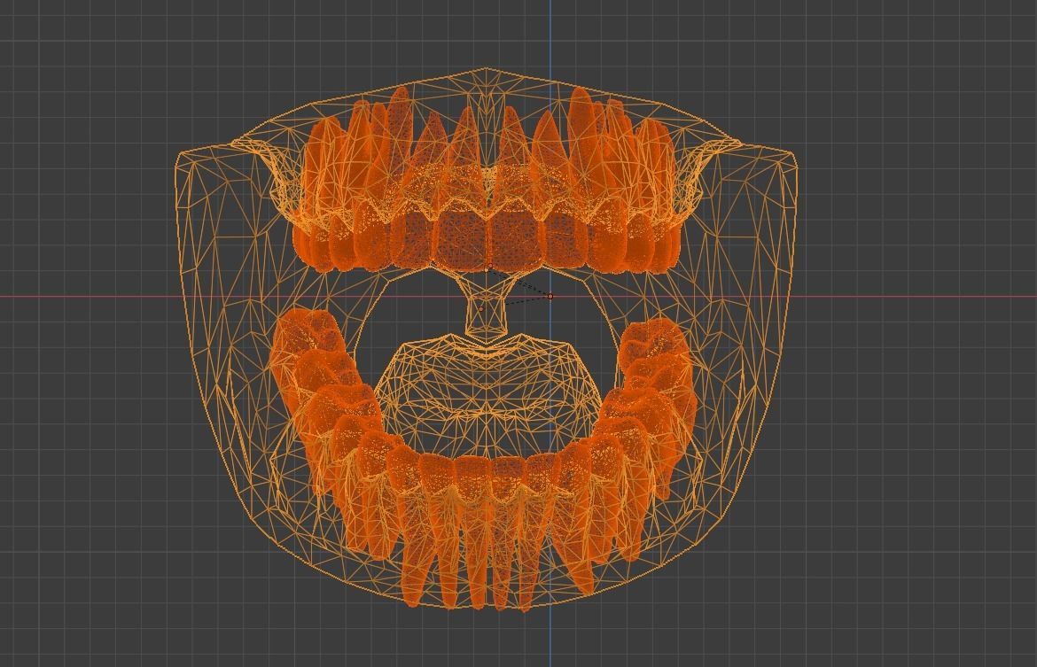This screenshot has width=1037, height=667.
Task: Click the origin point at the axis intersection
Action: (550, 296)
